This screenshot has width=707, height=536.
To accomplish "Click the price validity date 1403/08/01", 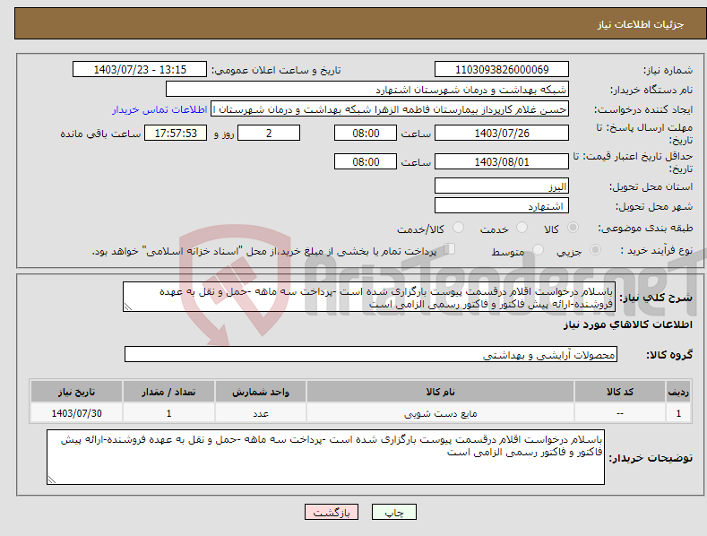I will (502, 161).
